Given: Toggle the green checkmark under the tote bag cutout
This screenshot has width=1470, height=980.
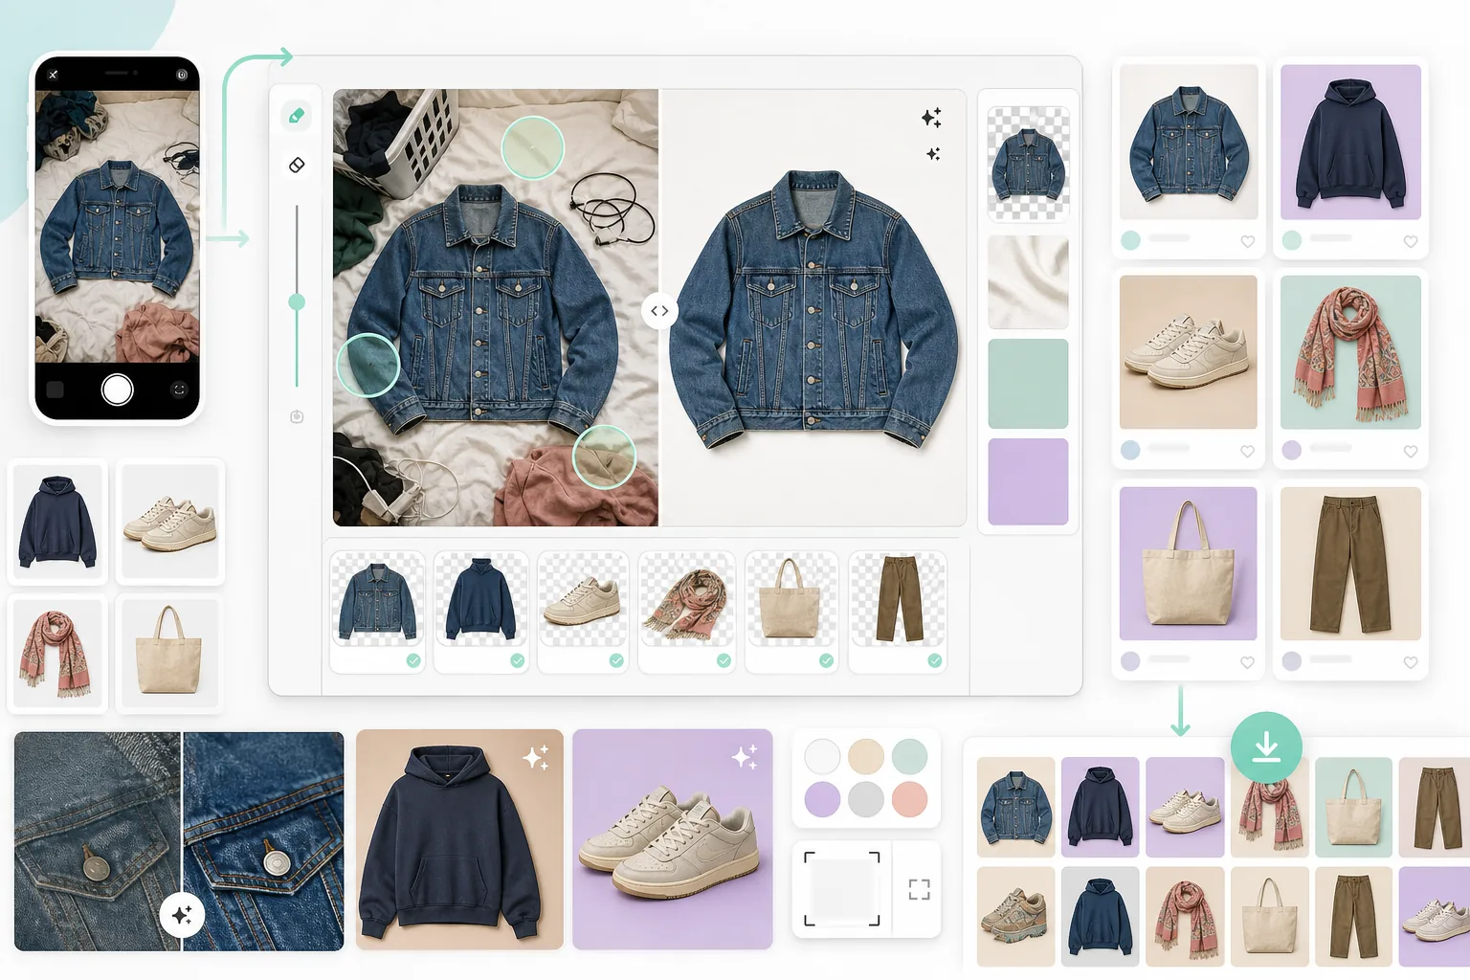Looking at the screenshot, I should click(826, 660).
